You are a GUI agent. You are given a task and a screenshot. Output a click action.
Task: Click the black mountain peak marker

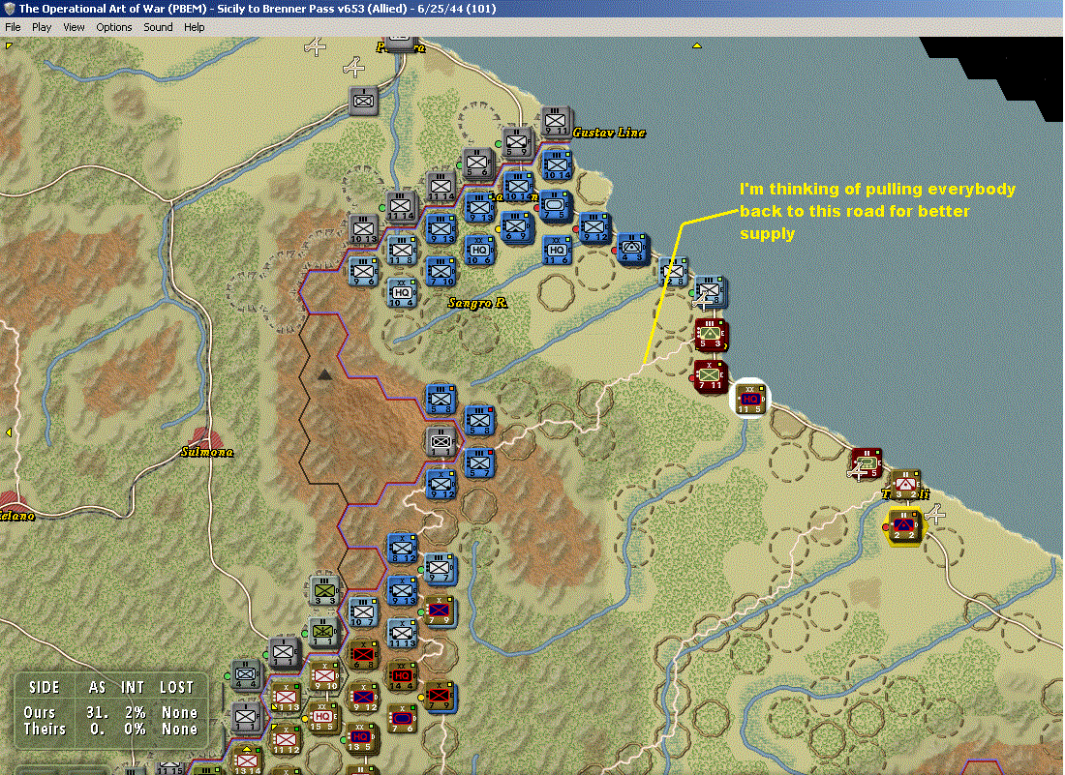(324, 373)
